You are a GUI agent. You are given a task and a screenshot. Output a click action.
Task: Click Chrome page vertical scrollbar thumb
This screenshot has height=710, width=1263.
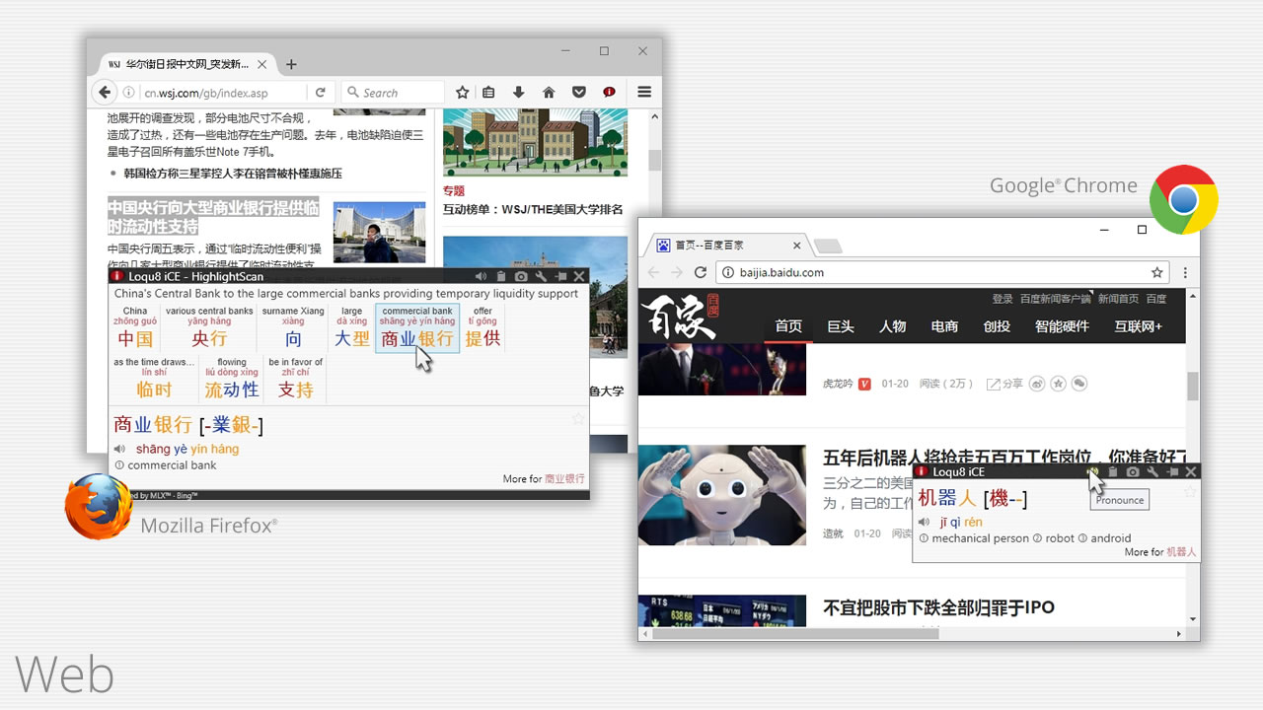click(1193, 386)
